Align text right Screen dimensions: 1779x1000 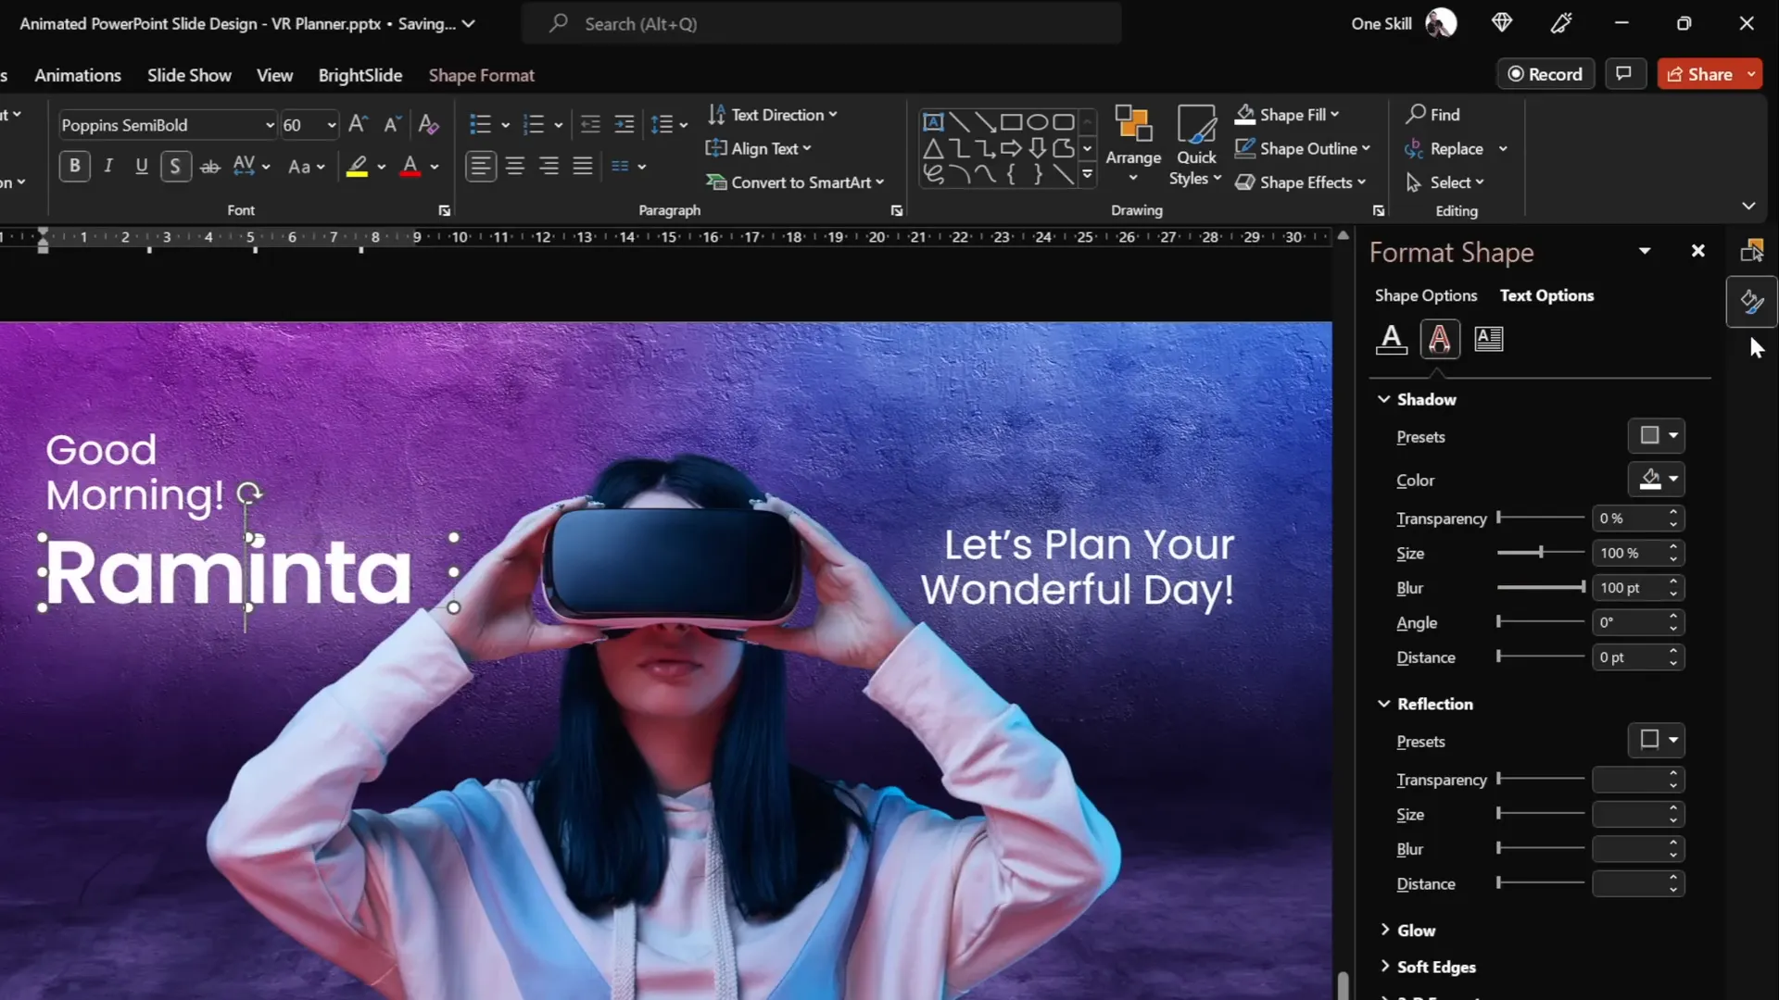pos(549,167)
